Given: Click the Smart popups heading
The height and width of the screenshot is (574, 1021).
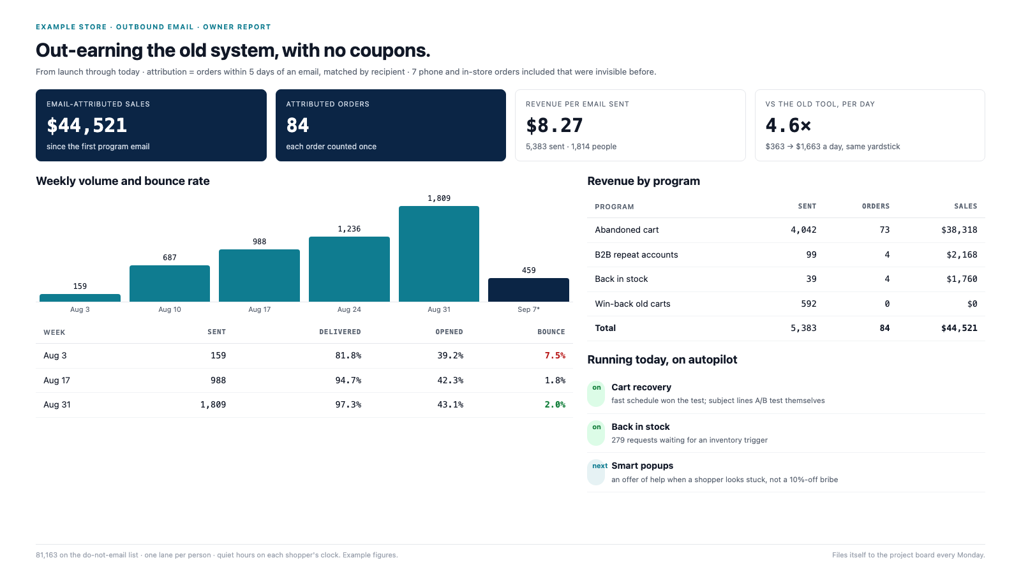Looking at the screenshot, I should point(643,466).
